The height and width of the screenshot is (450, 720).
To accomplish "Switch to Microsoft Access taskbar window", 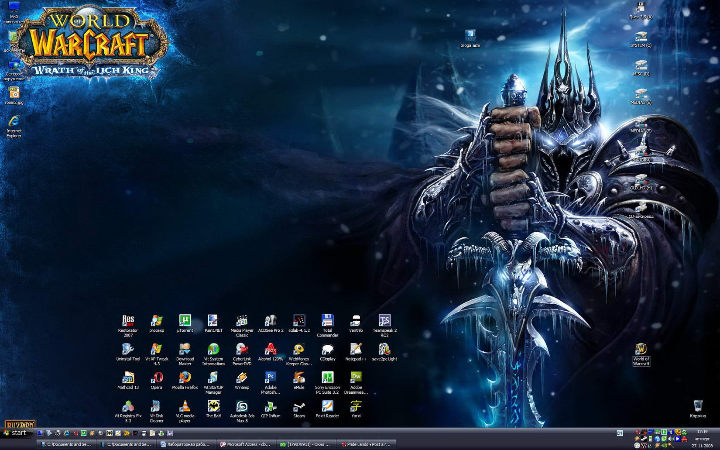I will pyautogui.click(x=245, y=444).
